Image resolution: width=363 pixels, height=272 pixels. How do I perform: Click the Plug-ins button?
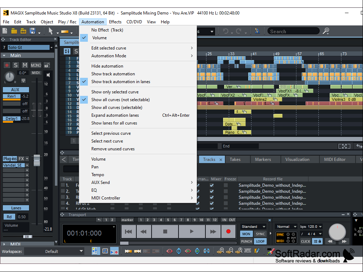coord(10,159)
